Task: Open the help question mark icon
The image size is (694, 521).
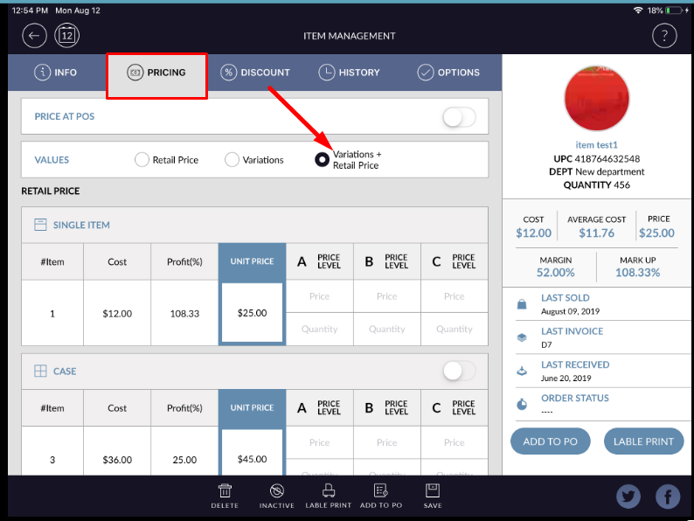Action: (x=664, y=36)
